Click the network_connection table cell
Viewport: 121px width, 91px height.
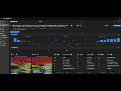[90, 64]
